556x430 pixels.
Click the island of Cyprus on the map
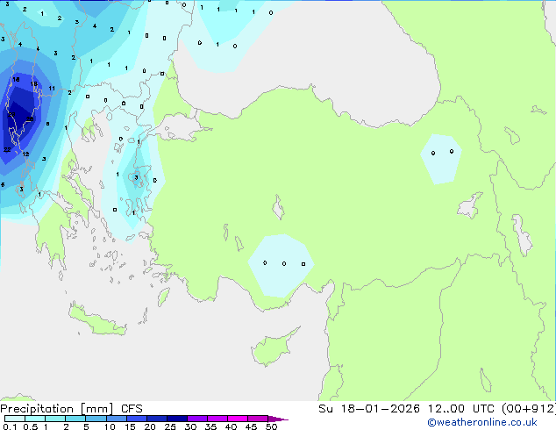click(273, 349)
